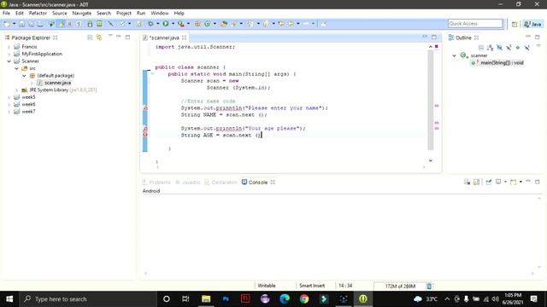Click error marker beside Please enter your name println line
The width and height of the screenshot is (547, 307).
coord(145,108)
